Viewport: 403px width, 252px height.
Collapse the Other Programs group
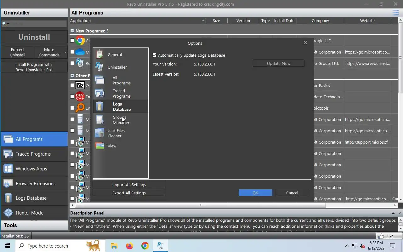tap(72, 76)
